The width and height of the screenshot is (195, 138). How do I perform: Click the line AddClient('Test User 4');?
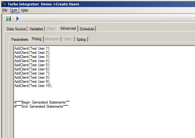click(32, 61)
